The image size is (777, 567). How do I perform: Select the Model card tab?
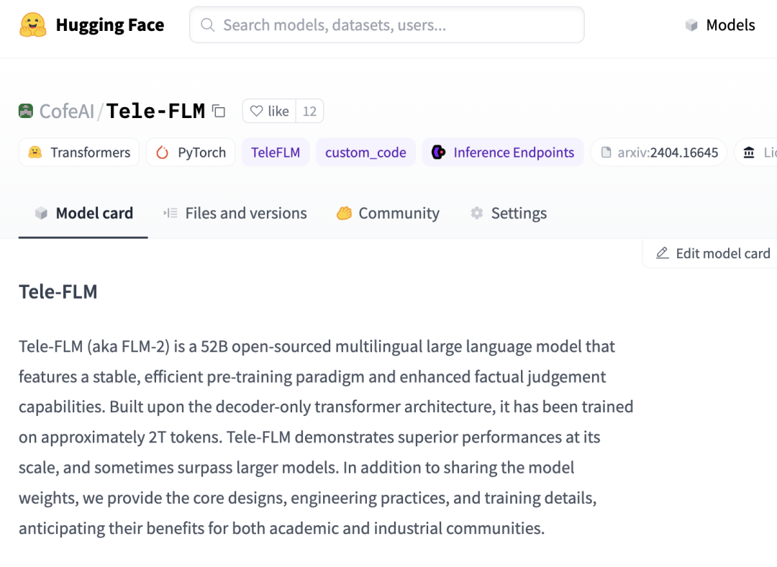(83, 213)
